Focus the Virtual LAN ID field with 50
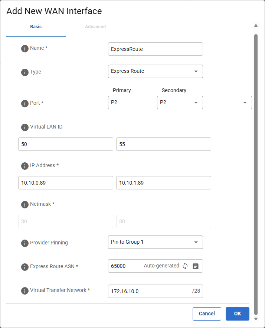Viewport: 265px width, 328px height. (66, 144)
